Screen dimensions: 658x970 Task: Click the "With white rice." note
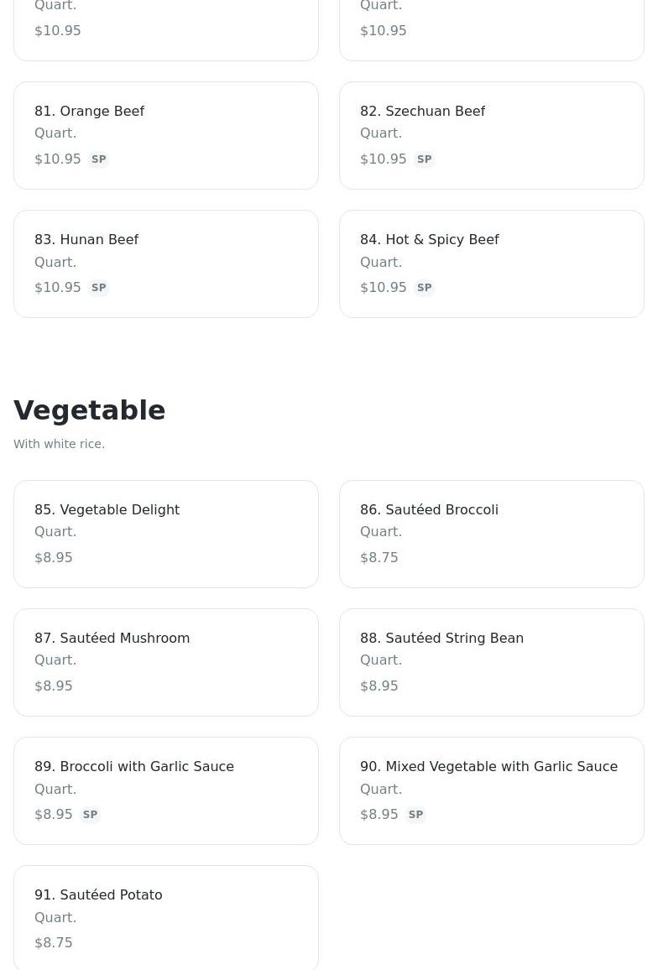59,444
